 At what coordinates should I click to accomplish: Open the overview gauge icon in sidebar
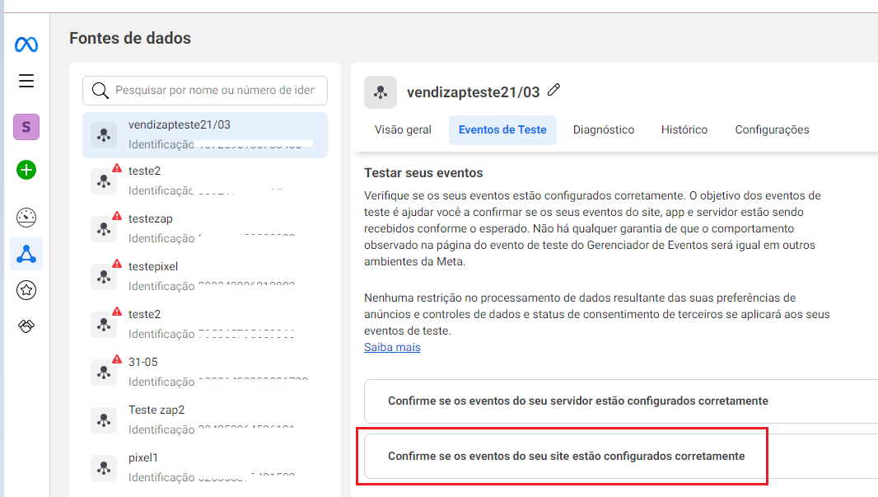[x=26, y=218]
